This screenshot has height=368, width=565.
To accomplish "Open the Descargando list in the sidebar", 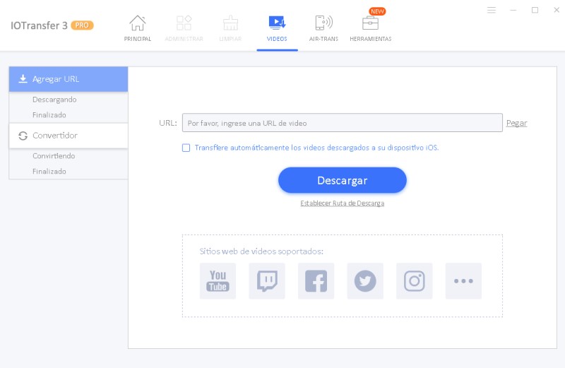I will point(54,100).
